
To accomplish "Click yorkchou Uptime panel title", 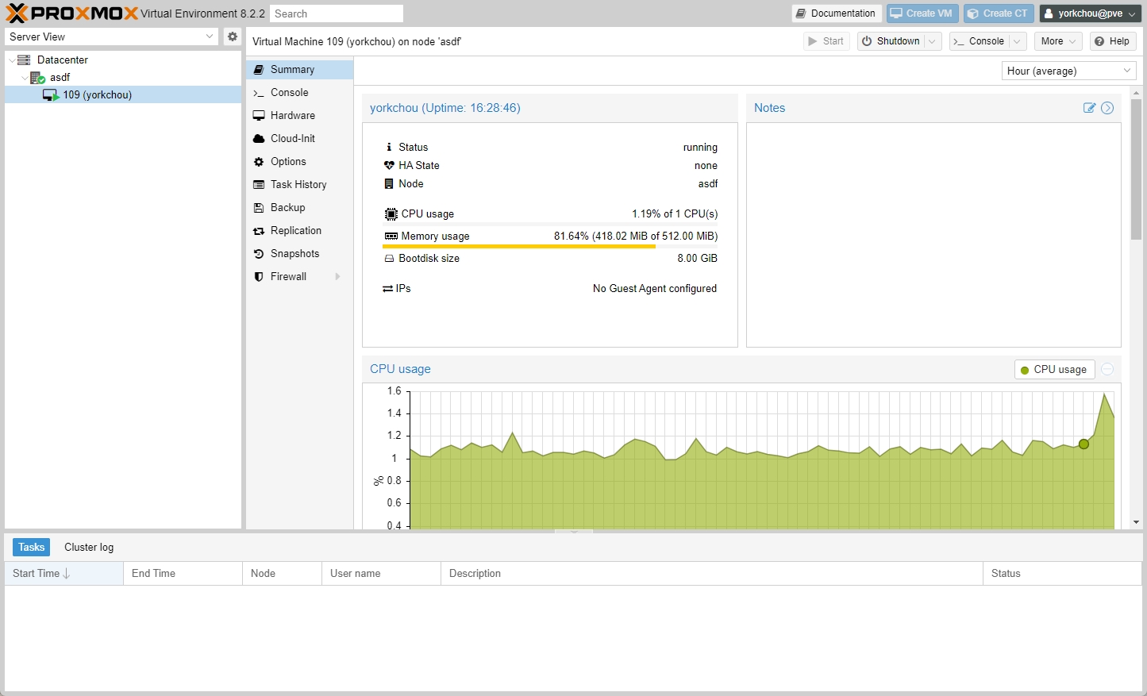I will [445, 108].
